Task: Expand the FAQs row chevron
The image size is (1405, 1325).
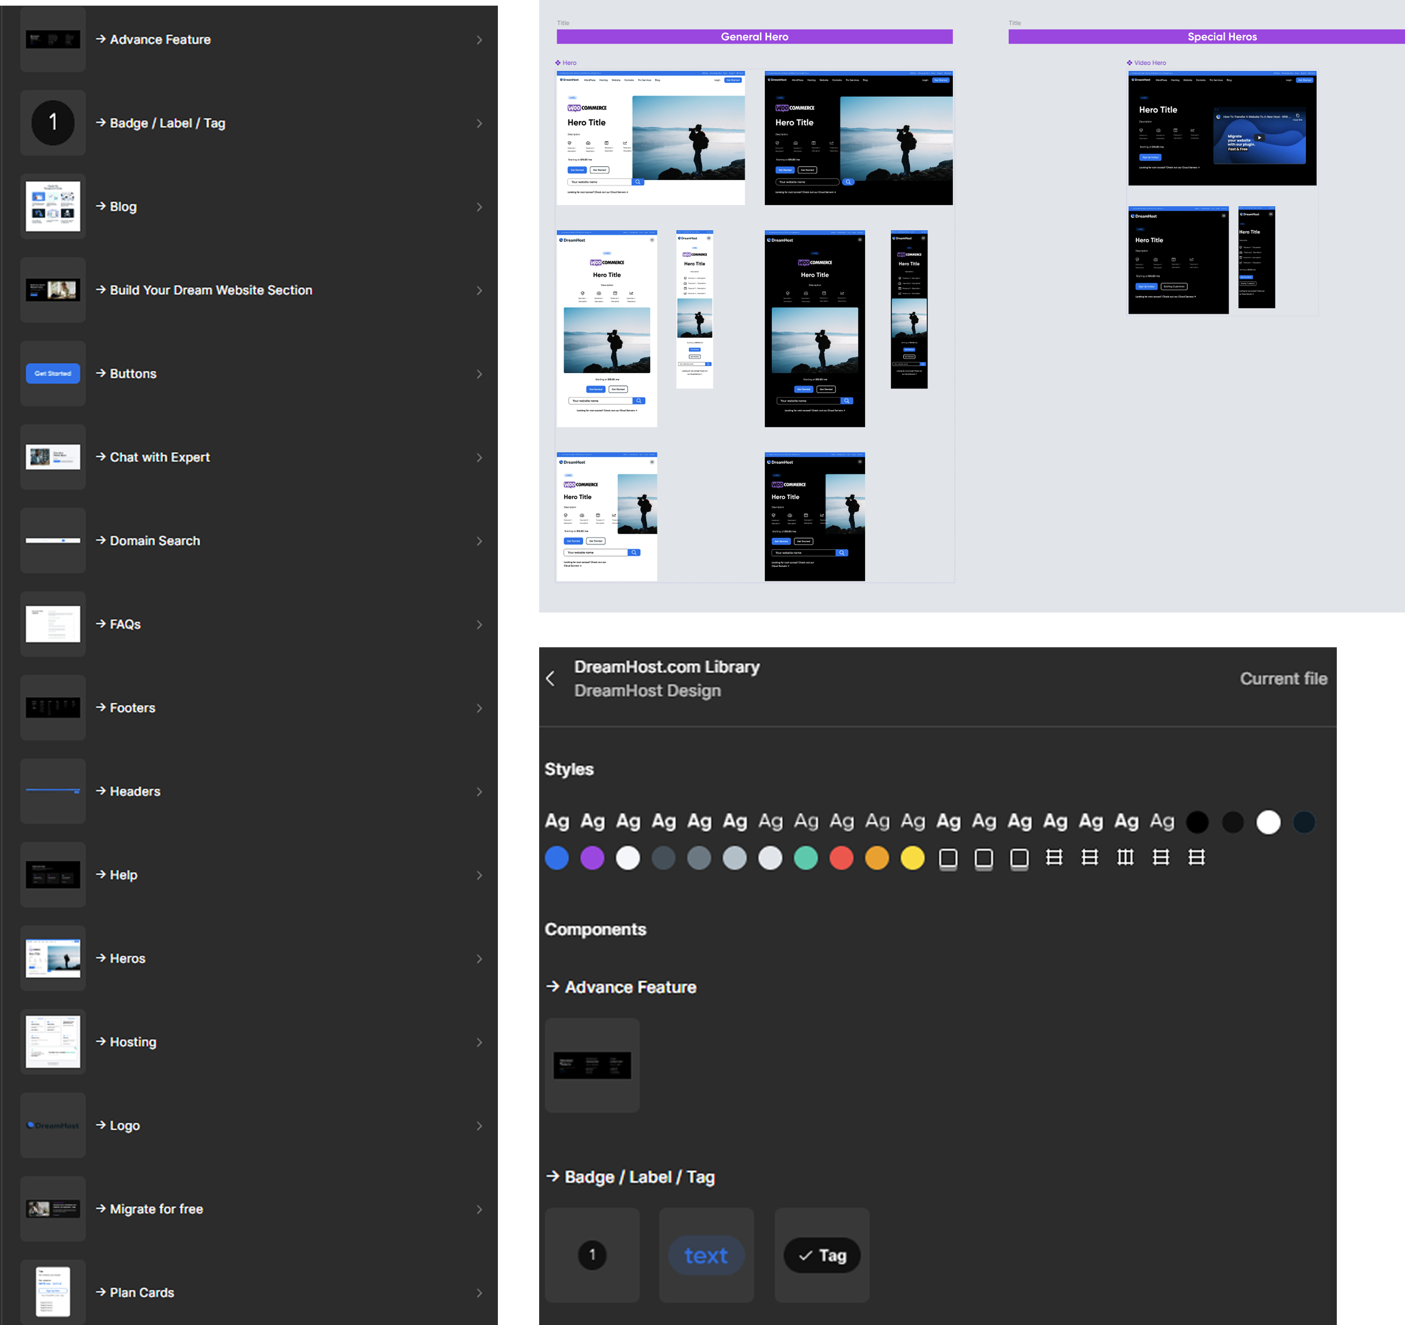Action: coord(479,625)
